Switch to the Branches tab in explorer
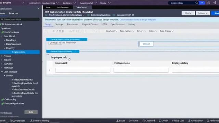The width and height of the screenshot is (219, 123). [14, 13]
